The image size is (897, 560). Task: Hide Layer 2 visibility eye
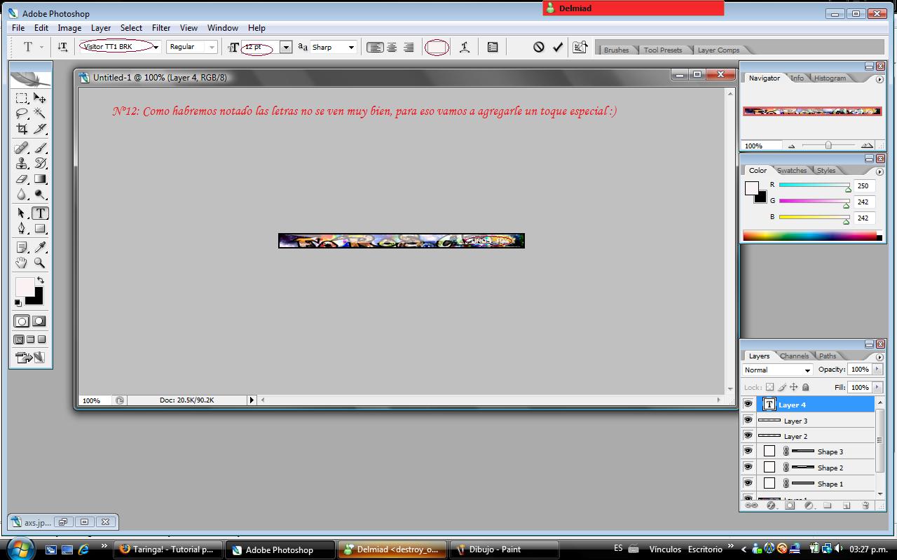tap(748, 435)
